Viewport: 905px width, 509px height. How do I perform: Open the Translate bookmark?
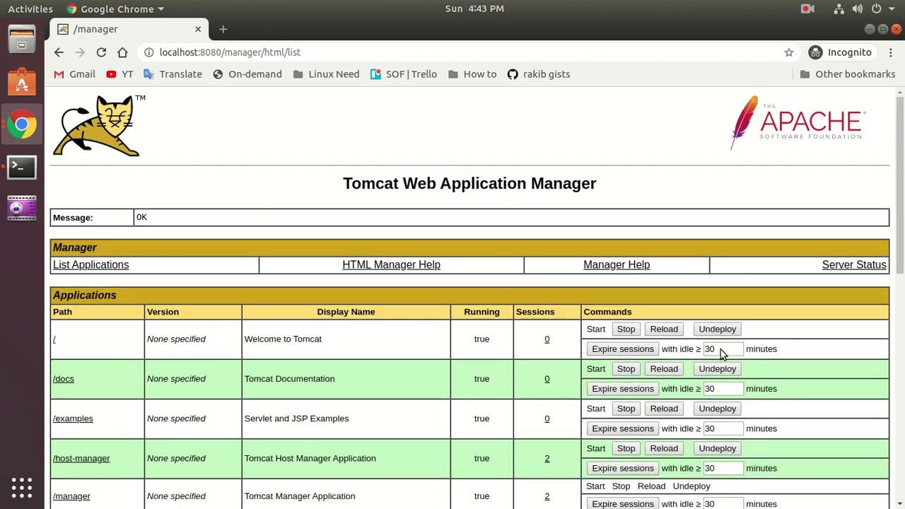[173, 74]
